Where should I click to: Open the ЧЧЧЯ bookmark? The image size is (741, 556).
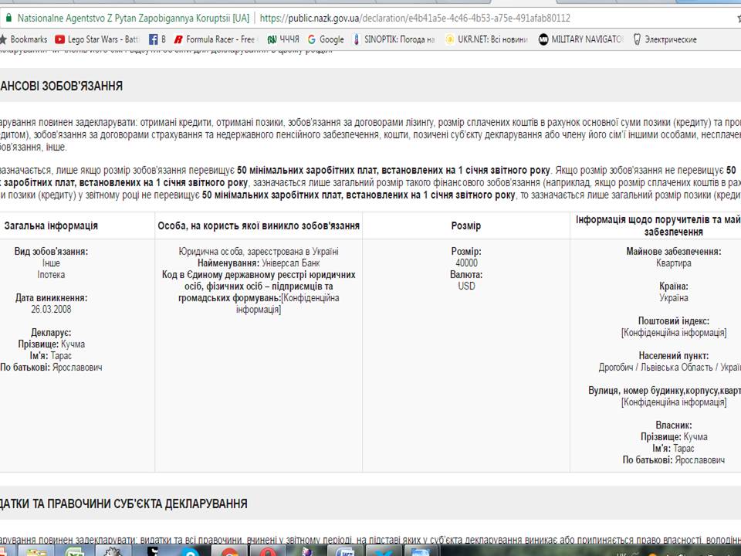click(x=283, y=39)
